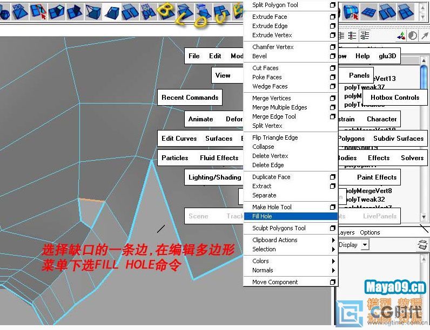Open option box for Duplicate Face
430x330 pixels.
pos(332,177)
